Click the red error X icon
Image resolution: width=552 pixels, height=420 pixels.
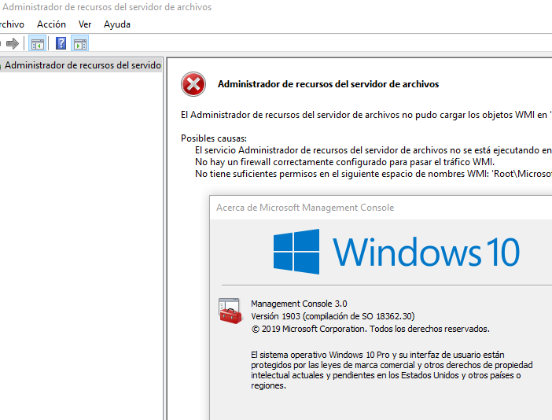coord(193,84)
